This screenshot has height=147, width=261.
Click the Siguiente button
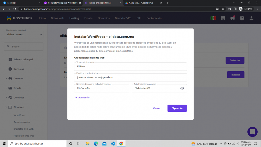177,108
